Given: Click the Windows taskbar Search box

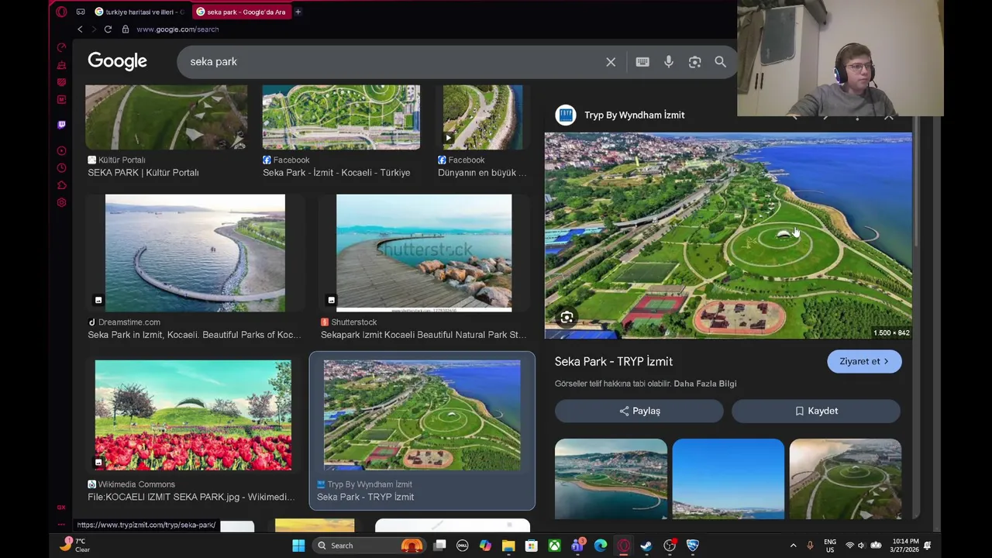Looking at the screenshot, I should (x=369, y=546).
